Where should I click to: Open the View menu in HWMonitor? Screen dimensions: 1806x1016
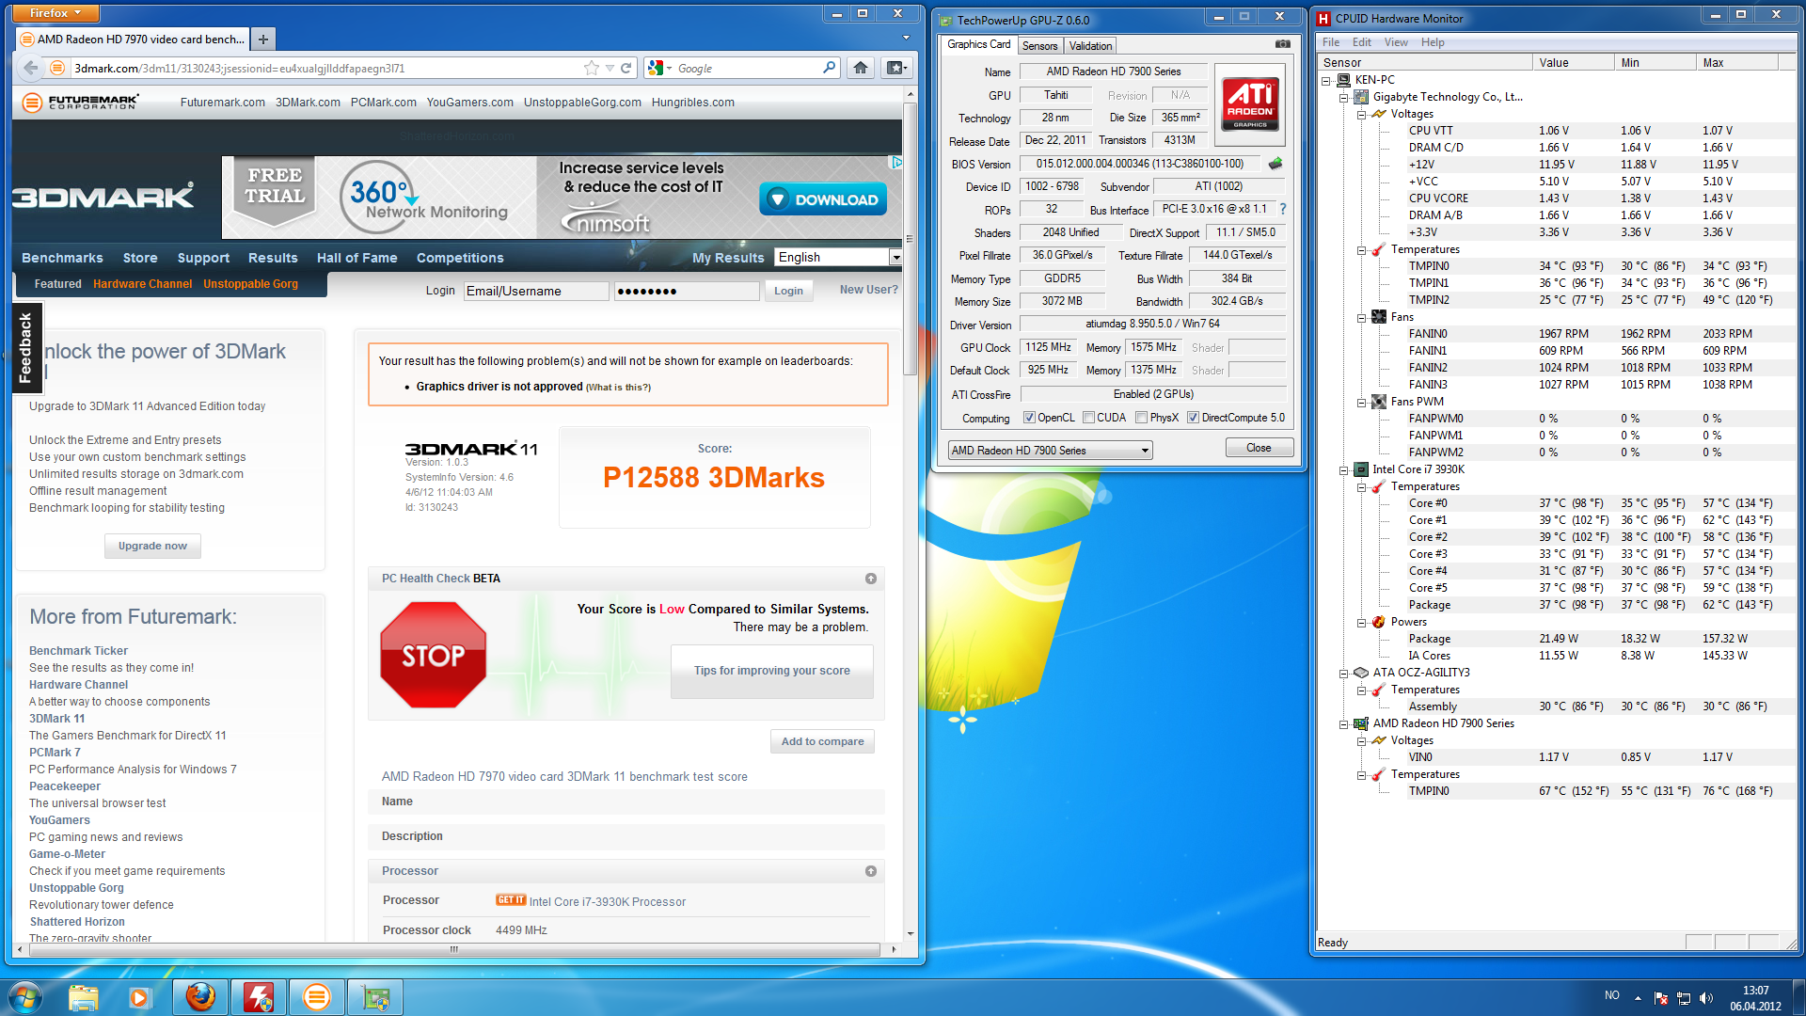[x=1396, y=42]
